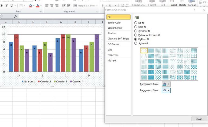Open the Shadow section in dialog
208x127 pixels.
coord(112,34)
